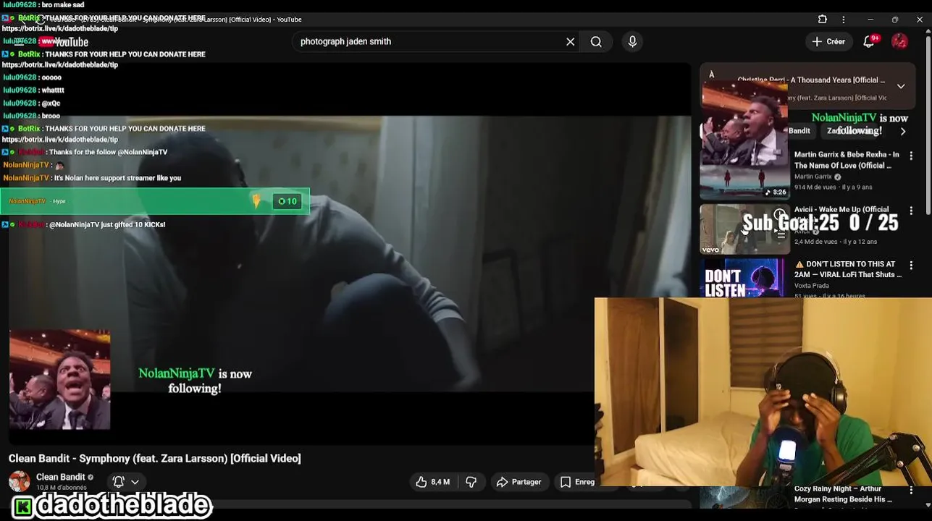Activate voice search microphone icon
This screenshot has width=932, height=521.
pos(632,42)
